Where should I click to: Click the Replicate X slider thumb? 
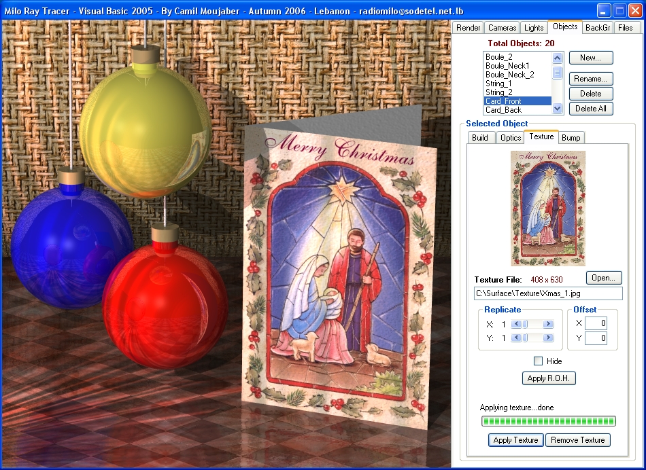point(525,324)
